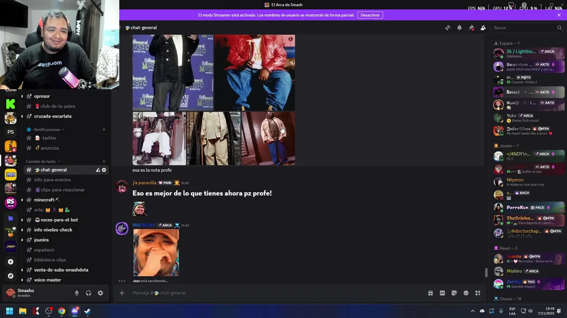Open Smasho user profile panel
This screenshot has height=318, width=567.
(x=35, y=293)
